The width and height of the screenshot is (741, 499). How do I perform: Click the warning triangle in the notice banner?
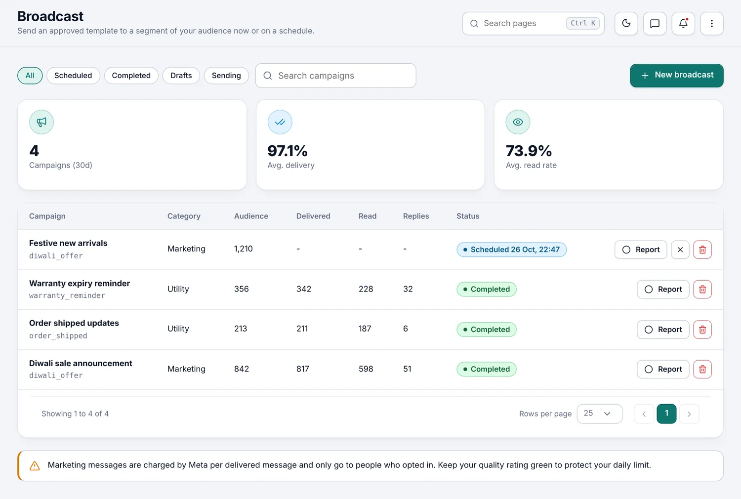point(35,465)
